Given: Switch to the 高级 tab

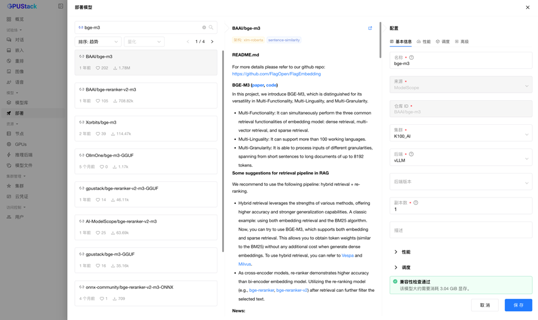Looking at the screenshot, I should point(462,41).
